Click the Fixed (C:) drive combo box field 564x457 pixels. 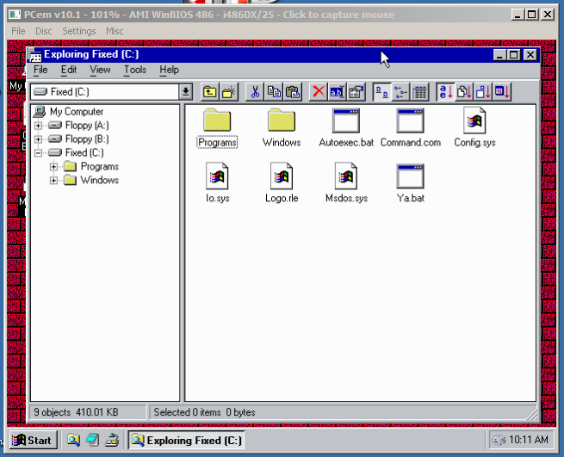point(105,92)
